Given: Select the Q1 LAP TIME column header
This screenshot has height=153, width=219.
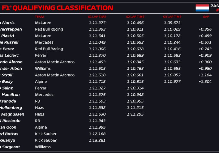Looking at the screenshot, I should point(97,17).
